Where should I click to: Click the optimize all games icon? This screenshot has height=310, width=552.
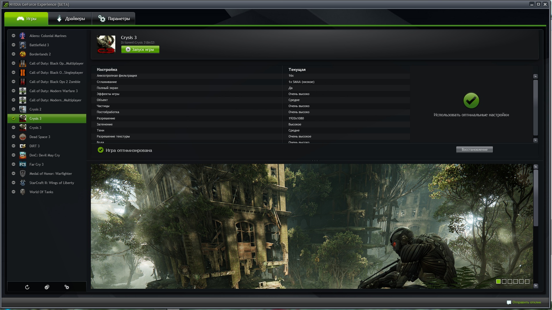click(47, 287)
